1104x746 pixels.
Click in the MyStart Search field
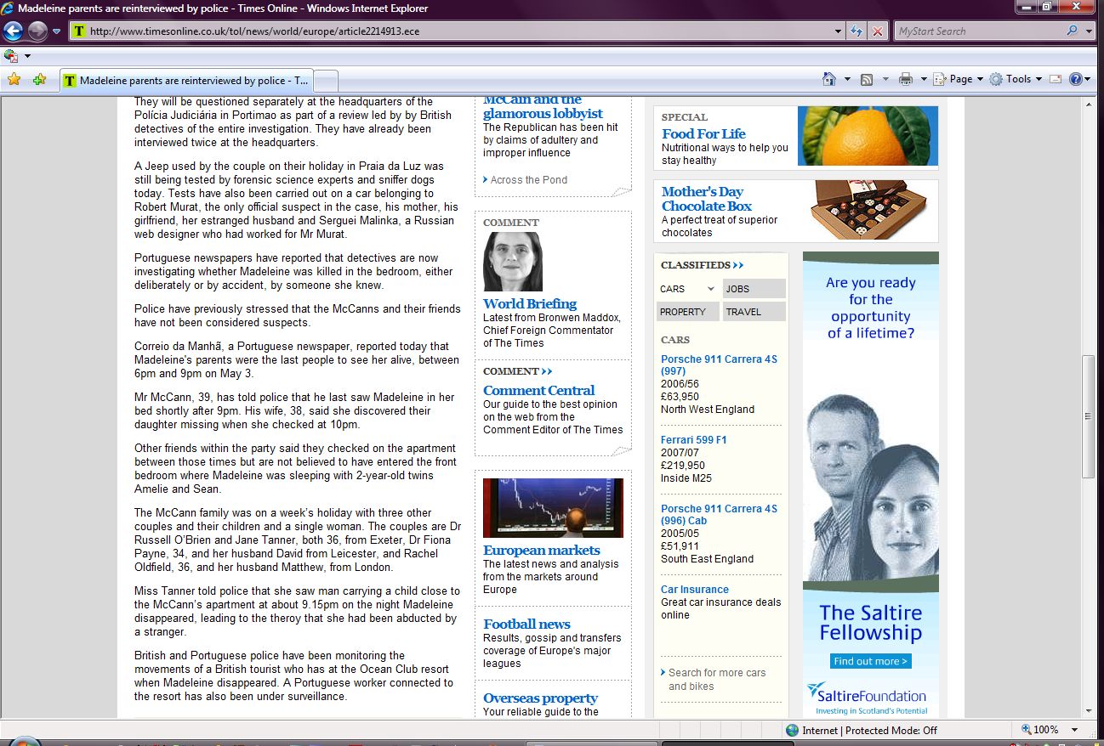(978, 31)
